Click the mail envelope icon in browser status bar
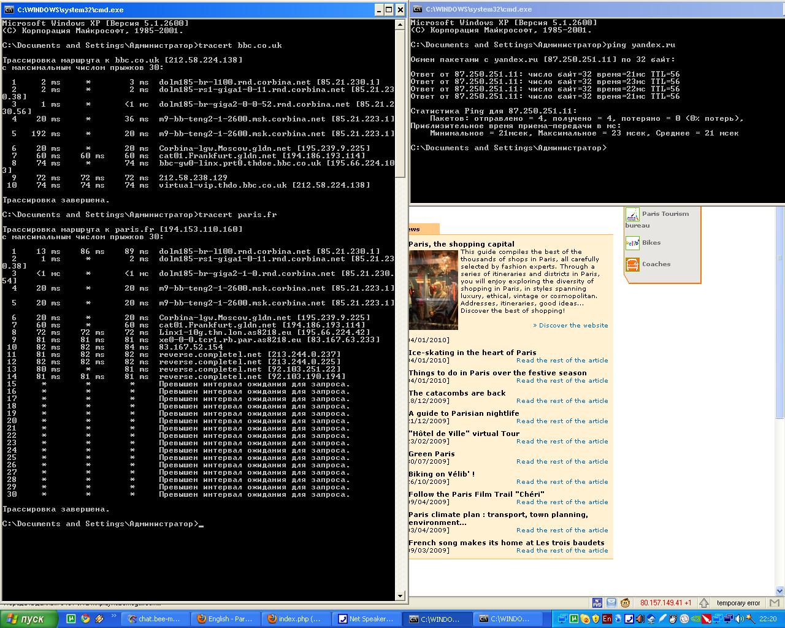The height and width of the screenshot is (628, 785). pos(611,603)
